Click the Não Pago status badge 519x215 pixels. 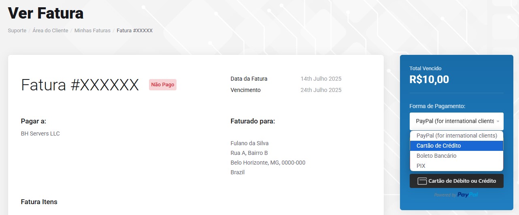[x=163, y=85]
